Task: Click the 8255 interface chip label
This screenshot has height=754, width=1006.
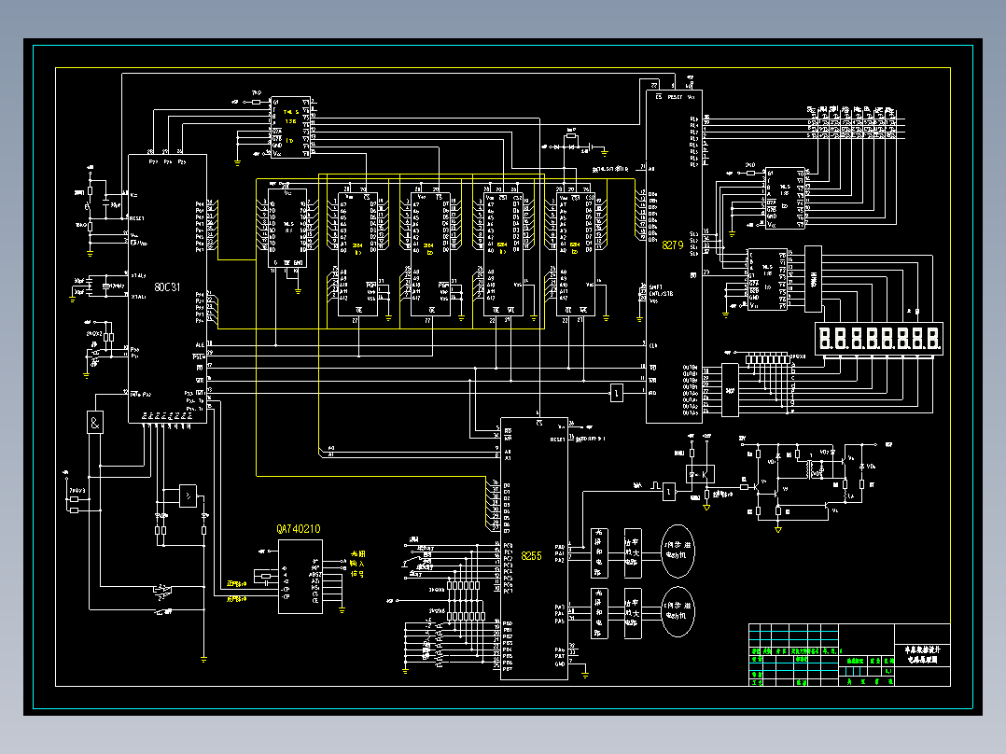Action: click(x=531, y=556)
